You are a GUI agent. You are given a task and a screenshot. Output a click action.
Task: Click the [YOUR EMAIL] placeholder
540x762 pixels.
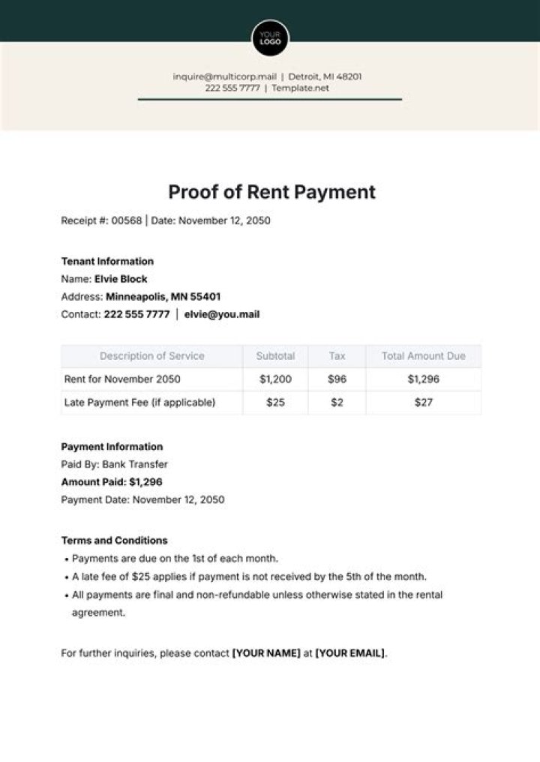point(349,653)
